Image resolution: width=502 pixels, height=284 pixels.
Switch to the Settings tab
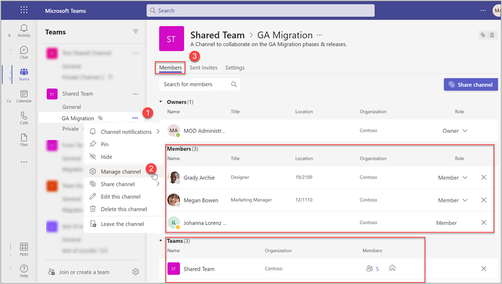click(235, 68)
